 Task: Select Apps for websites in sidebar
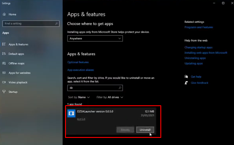20,73
